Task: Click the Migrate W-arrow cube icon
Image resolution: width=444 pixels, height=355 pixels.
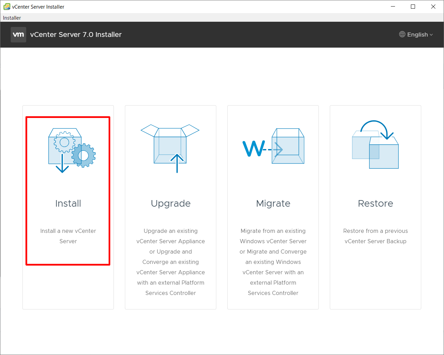Action: click(x=273, y=146)
